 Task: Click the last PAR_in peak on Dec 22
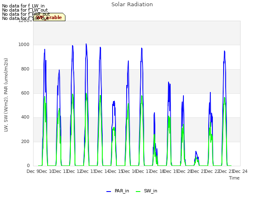(x=224, y=51)
